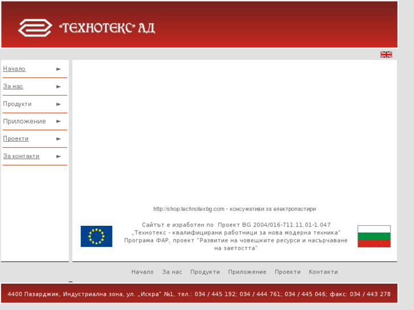
Task: Visit the shop.technotexbg.com link
Action: 189,209
